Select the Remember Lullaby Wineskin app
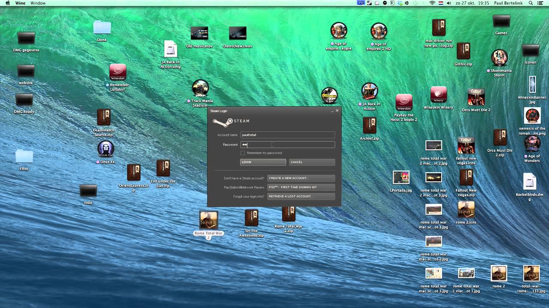This screenshot has height=308, width=549. [x=118, y=72]
